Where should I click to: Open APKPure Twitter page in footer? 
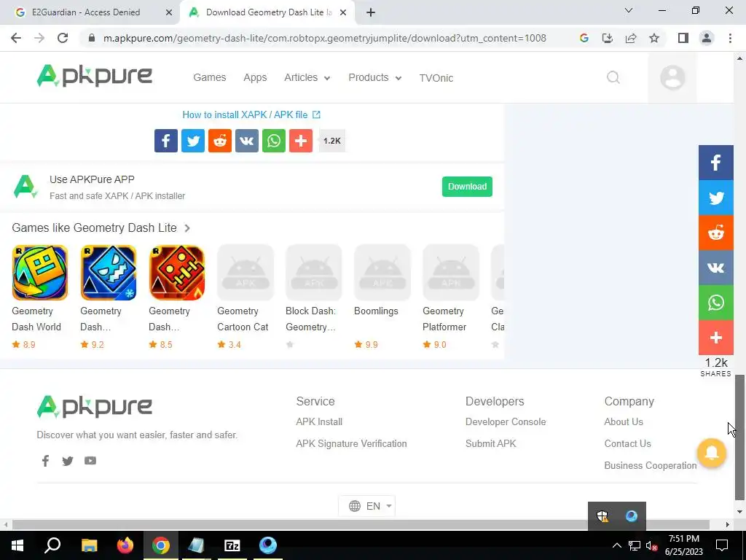(x=68, y=461)
